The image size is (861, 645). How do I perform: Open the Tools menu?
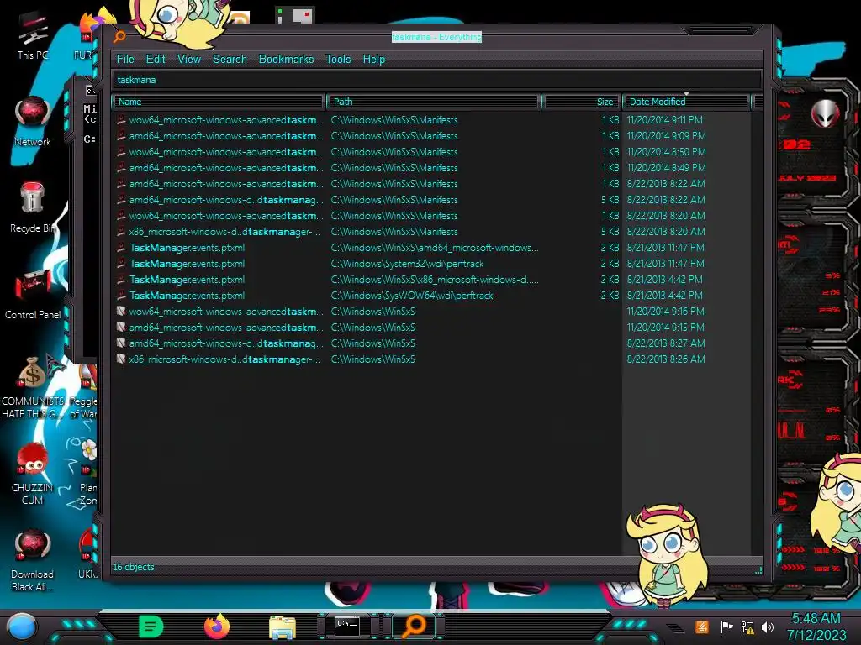pos(338,60)
